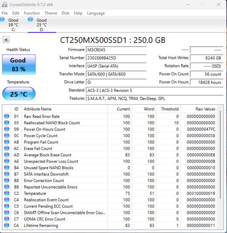Open the Function menu
This screenshot has width=227, height=233.
pyautogui.click(x=32, y=13)
